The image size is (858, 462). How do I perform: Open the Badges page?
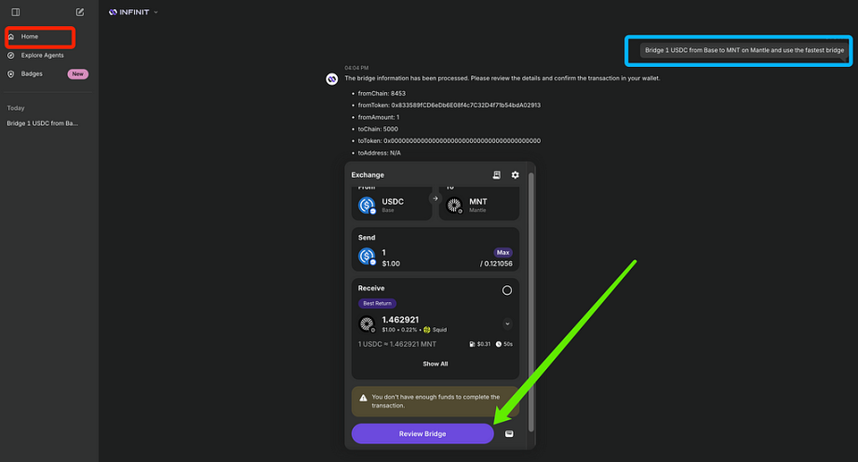[x=32, y=73]
